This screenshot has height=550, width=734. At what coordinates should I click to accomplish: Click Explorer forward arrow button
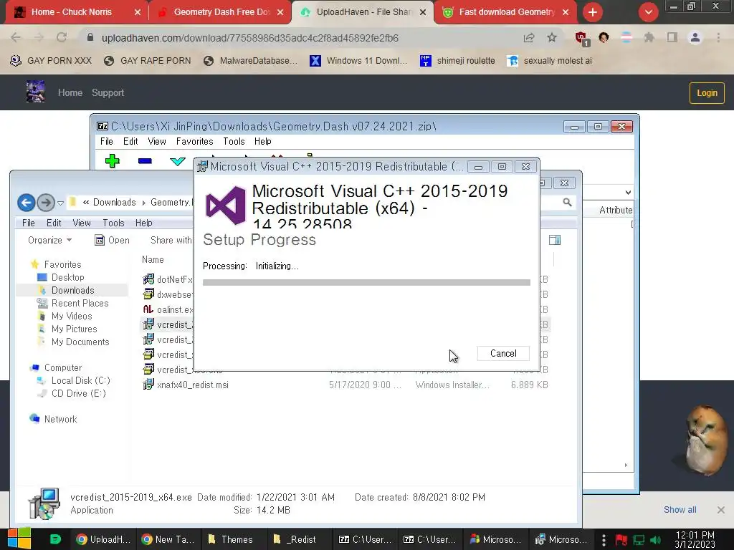(x=46, y=203)
